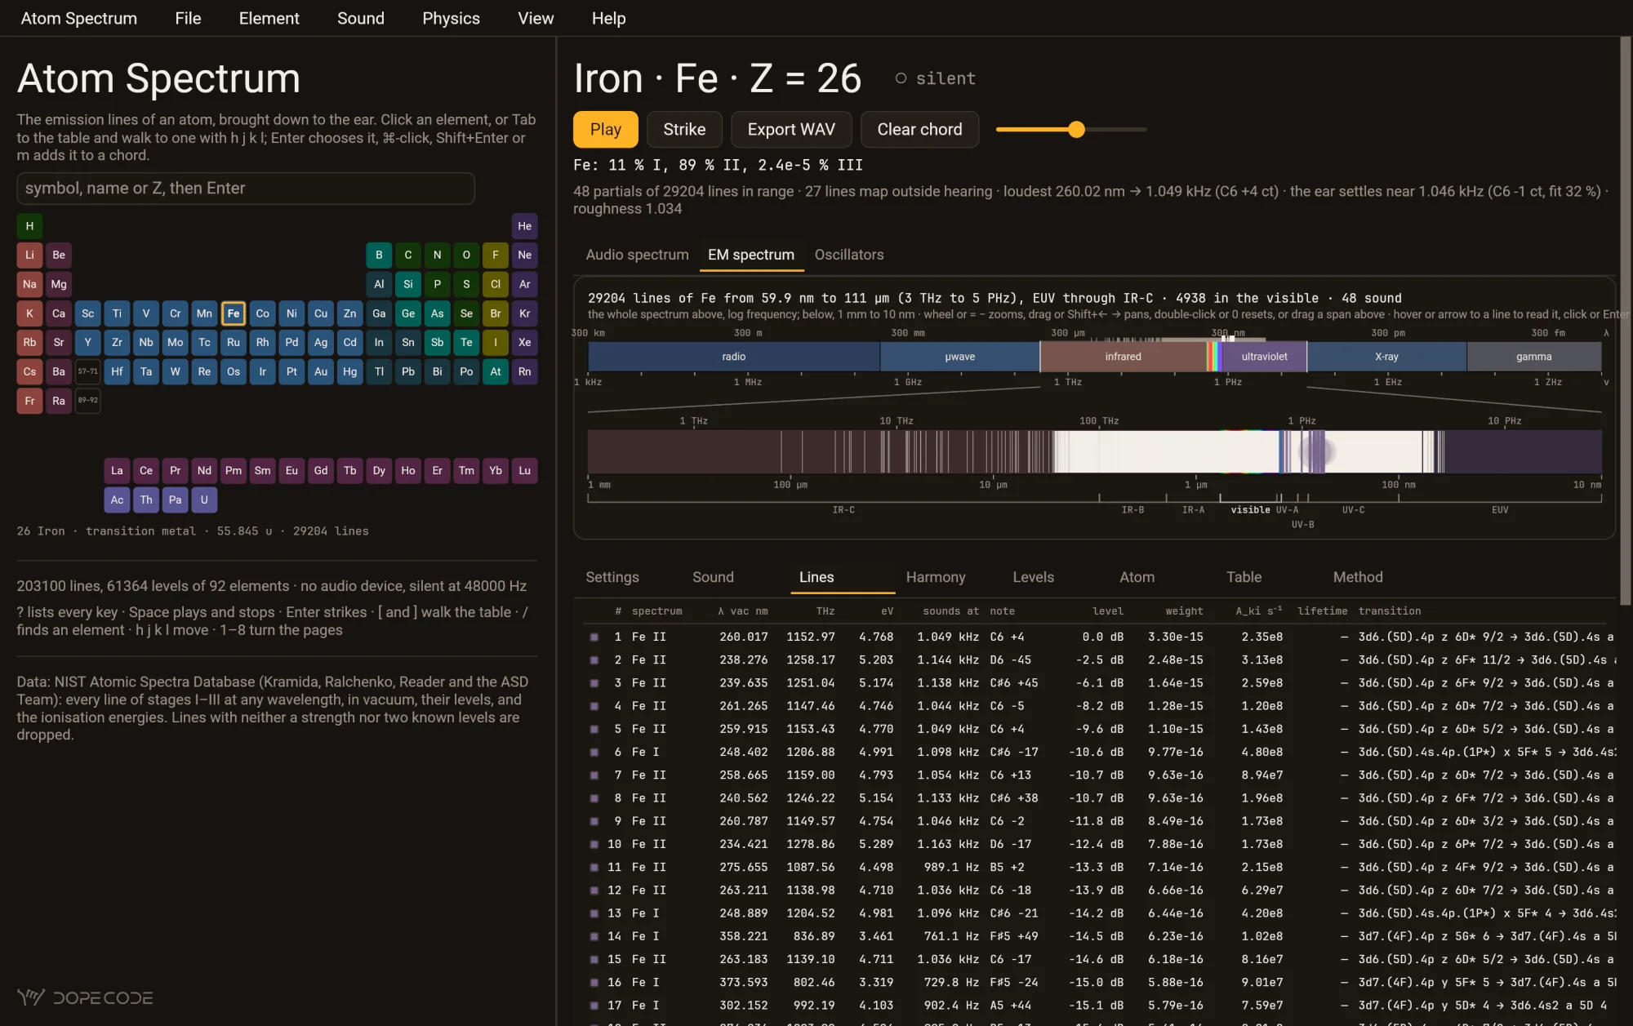Select the Uranium (U) element tile
Image resolution: width=1633 pixels, height=1026 pixels.
coord(204,500)
